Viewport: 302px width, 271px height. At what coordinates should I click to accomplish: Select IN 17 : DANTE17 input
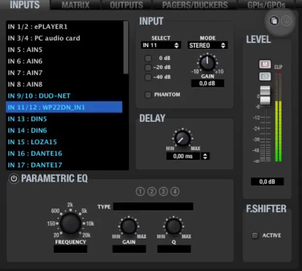[64, 165]
